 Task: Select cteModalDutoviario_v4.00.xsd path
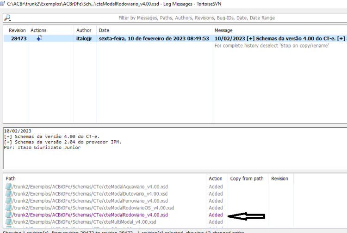tap(90, 194)
